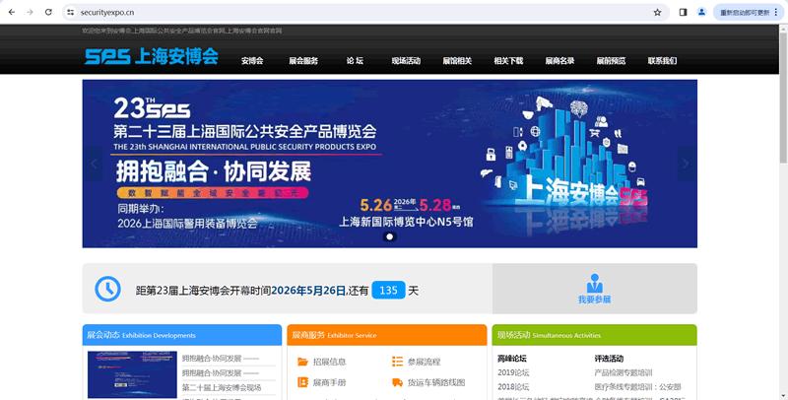
Task: Click the truck icon beside 货运车辆路线图
Action: pyautogui.click(x=397, y=382)
